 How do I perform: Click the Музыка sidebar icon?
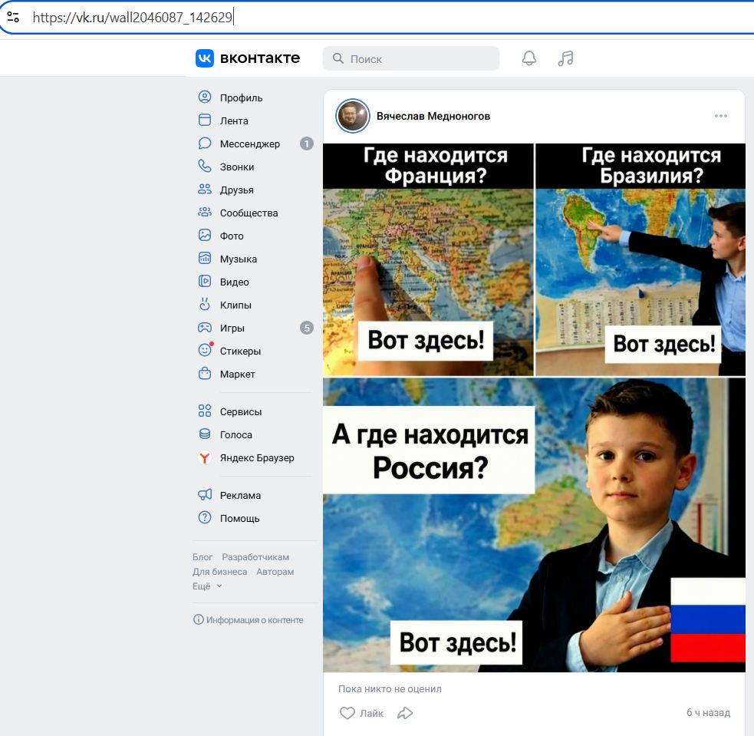click(x=205, y=259)
